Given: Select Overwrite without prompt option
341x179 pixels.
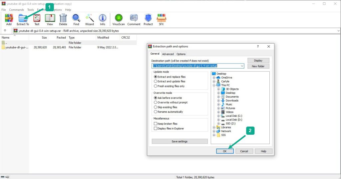Looking at the screenshot, I should tap(171, 102).
